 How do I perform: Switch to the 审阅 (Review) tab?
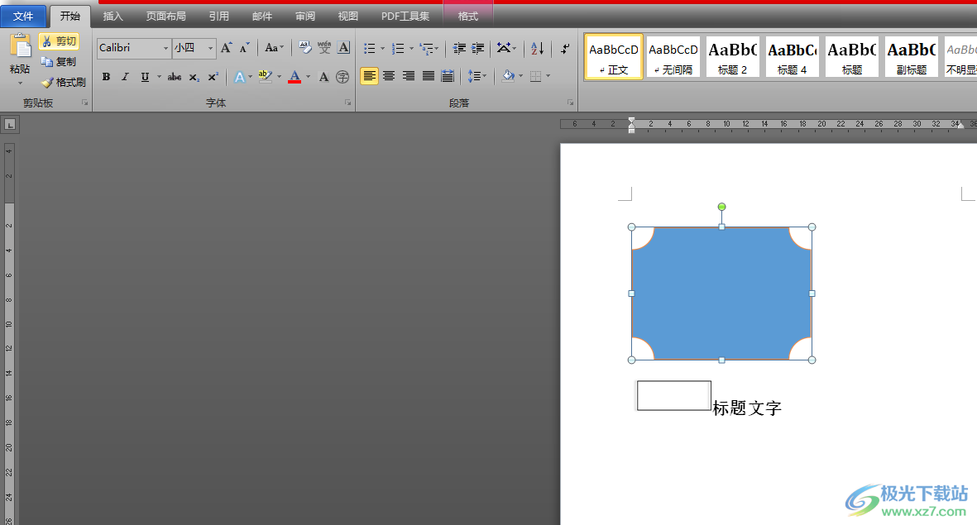pyautogui.click(x=305, y=17)
